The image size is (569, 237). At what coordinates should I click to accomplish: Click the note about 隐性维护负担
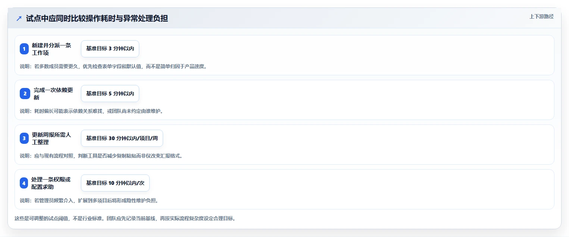click(x=89, y=200)
